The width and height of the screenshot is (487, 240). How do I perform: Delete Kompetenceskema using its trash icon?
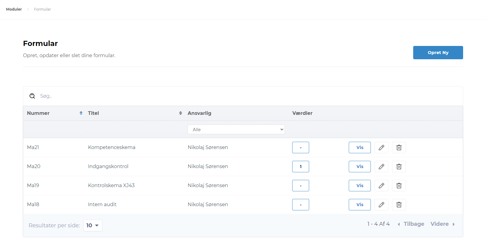click(x=399, y=148)
